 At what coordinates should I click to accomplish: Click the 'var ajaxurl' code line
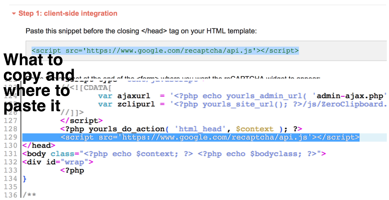coord(243,96)
